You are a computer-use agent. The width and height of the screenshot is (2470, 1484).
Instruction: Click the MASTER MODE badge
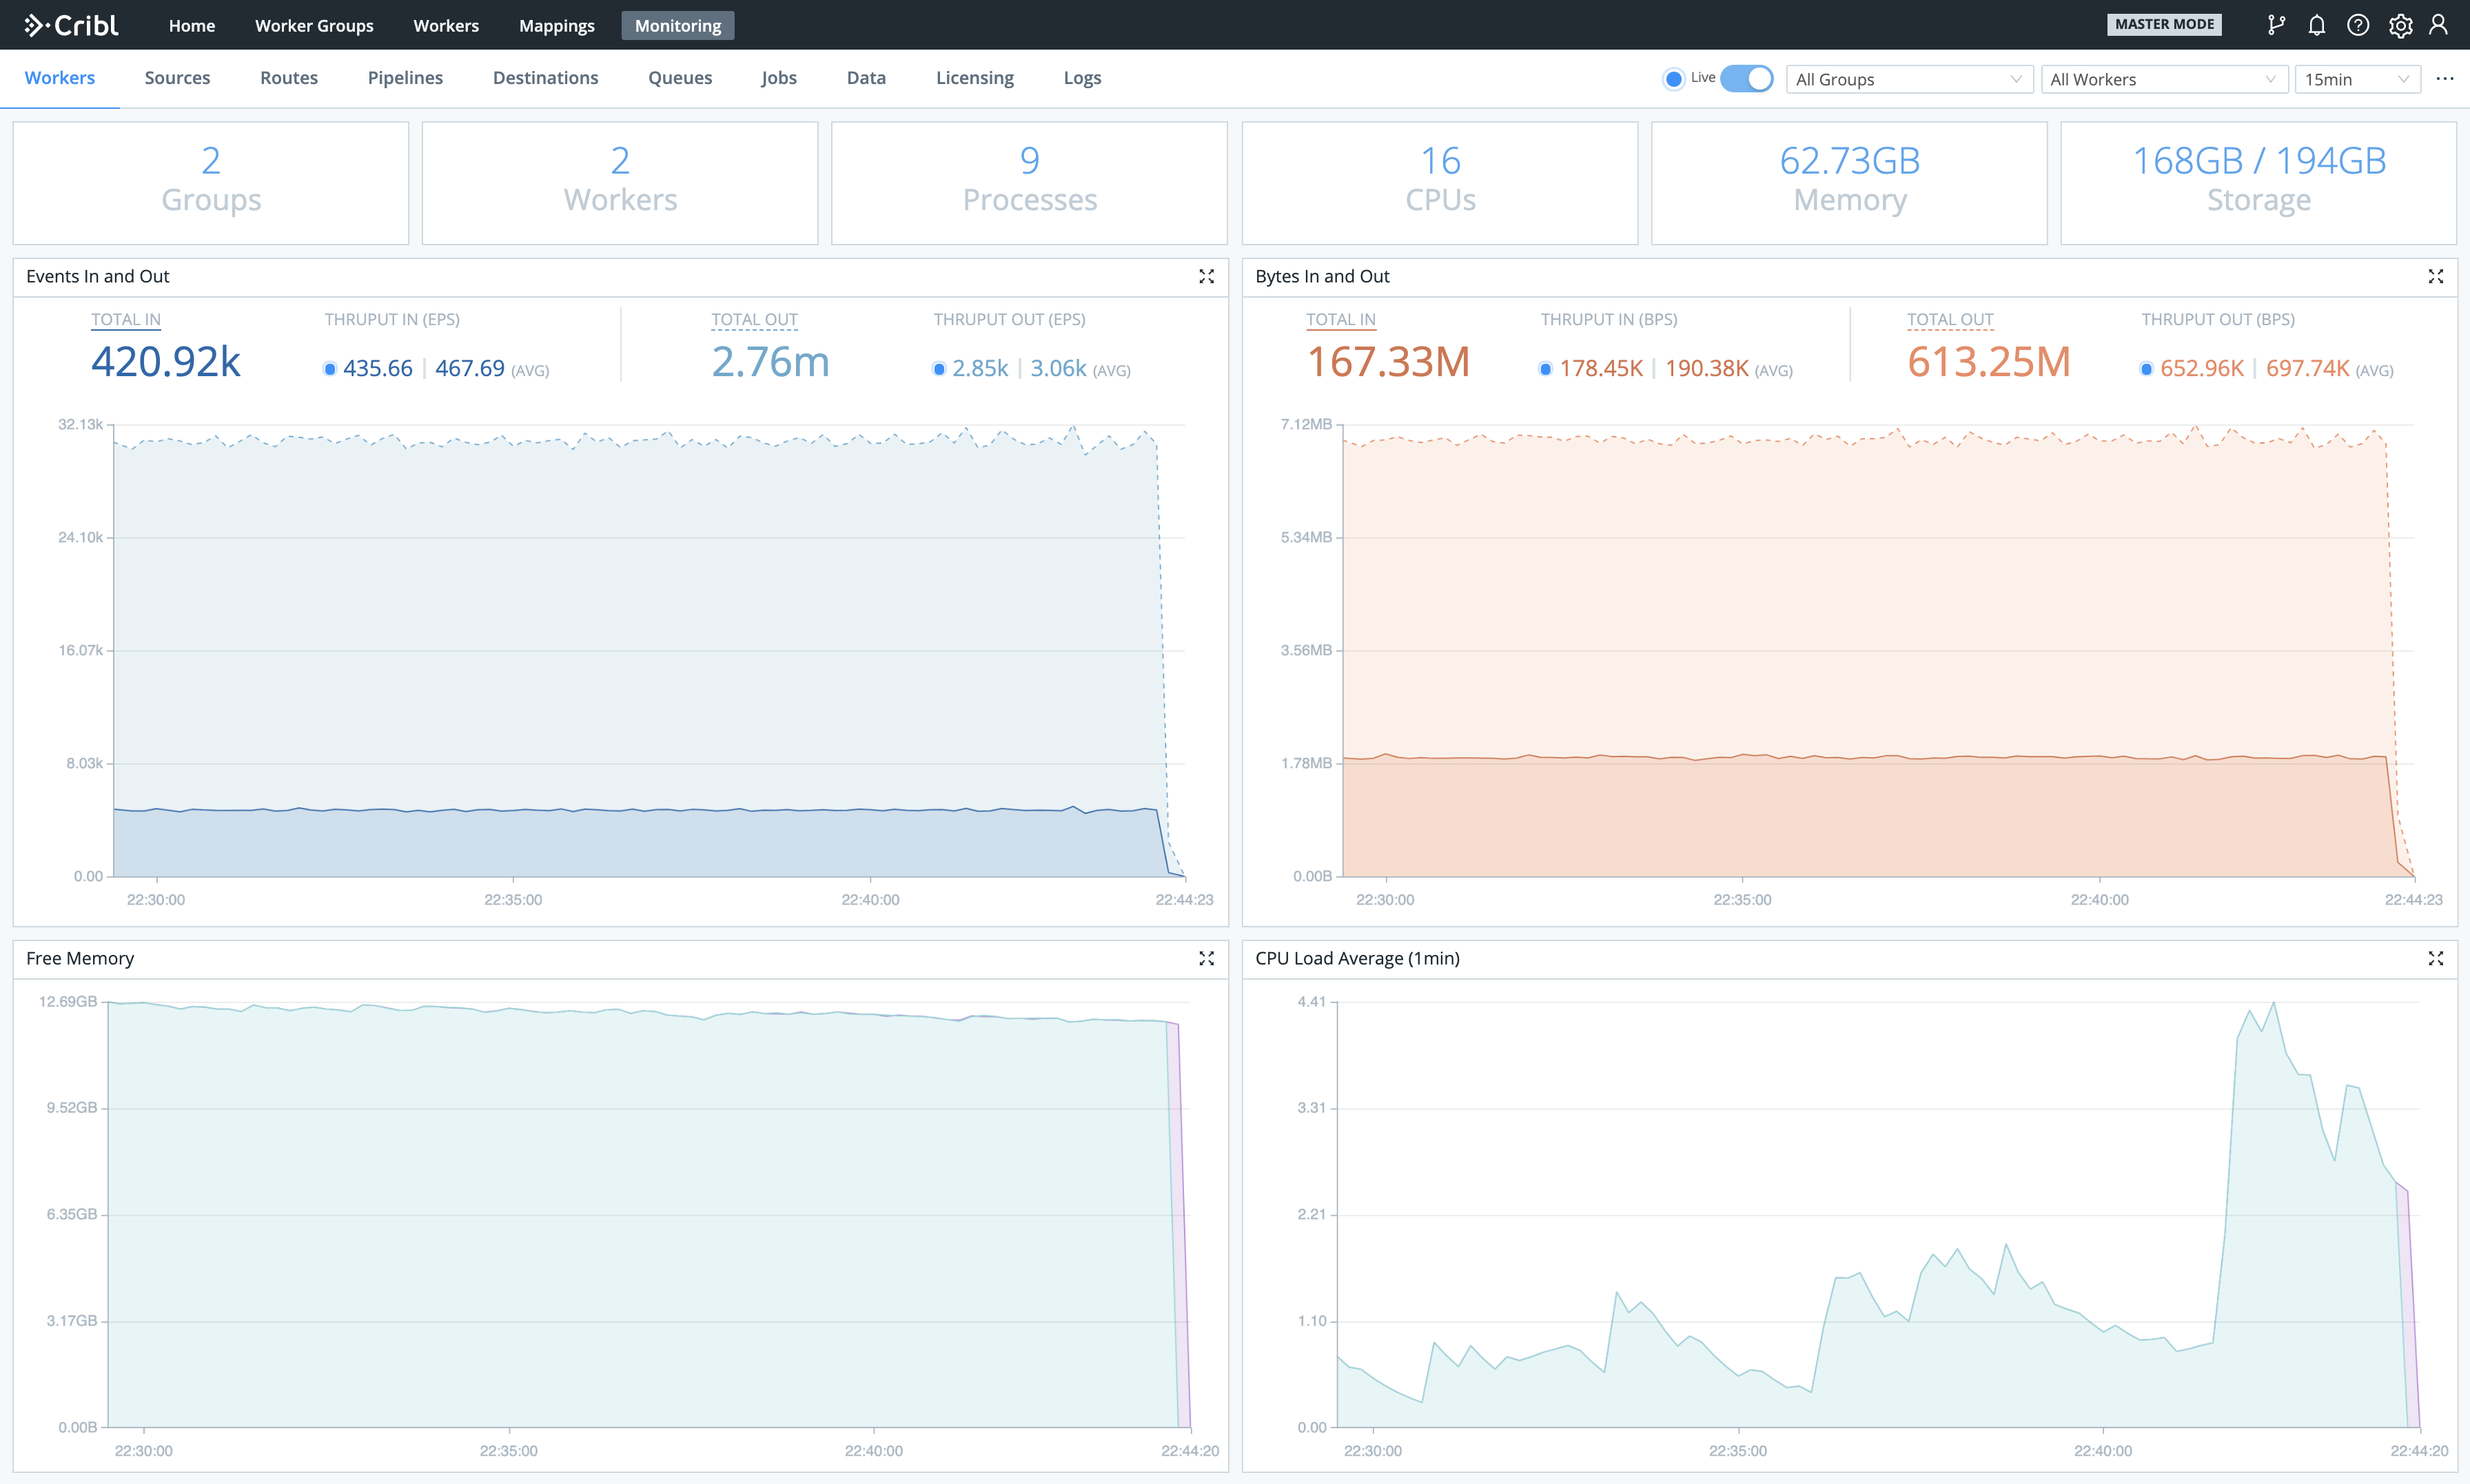coord(2164,24)
